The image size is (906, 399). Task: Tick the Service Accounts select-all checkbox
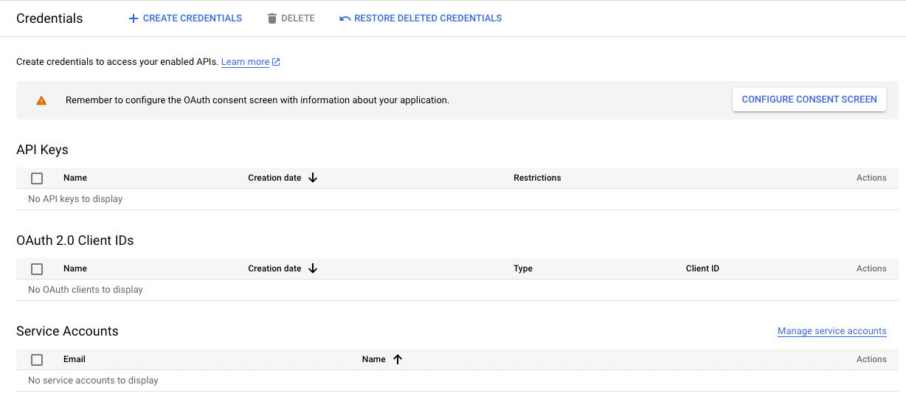[x=37, y=360]
